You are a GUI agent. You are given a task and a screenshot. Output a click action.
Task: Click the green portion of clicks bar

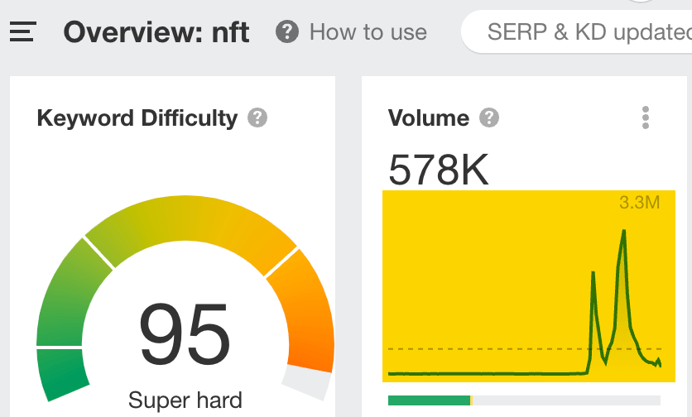429,400
